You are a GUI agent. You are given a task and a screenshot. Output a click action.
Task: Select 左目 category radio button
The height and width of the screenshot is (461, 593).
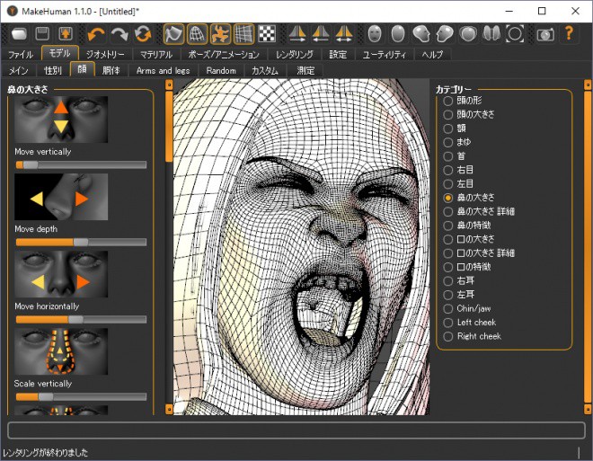(448, 184)
